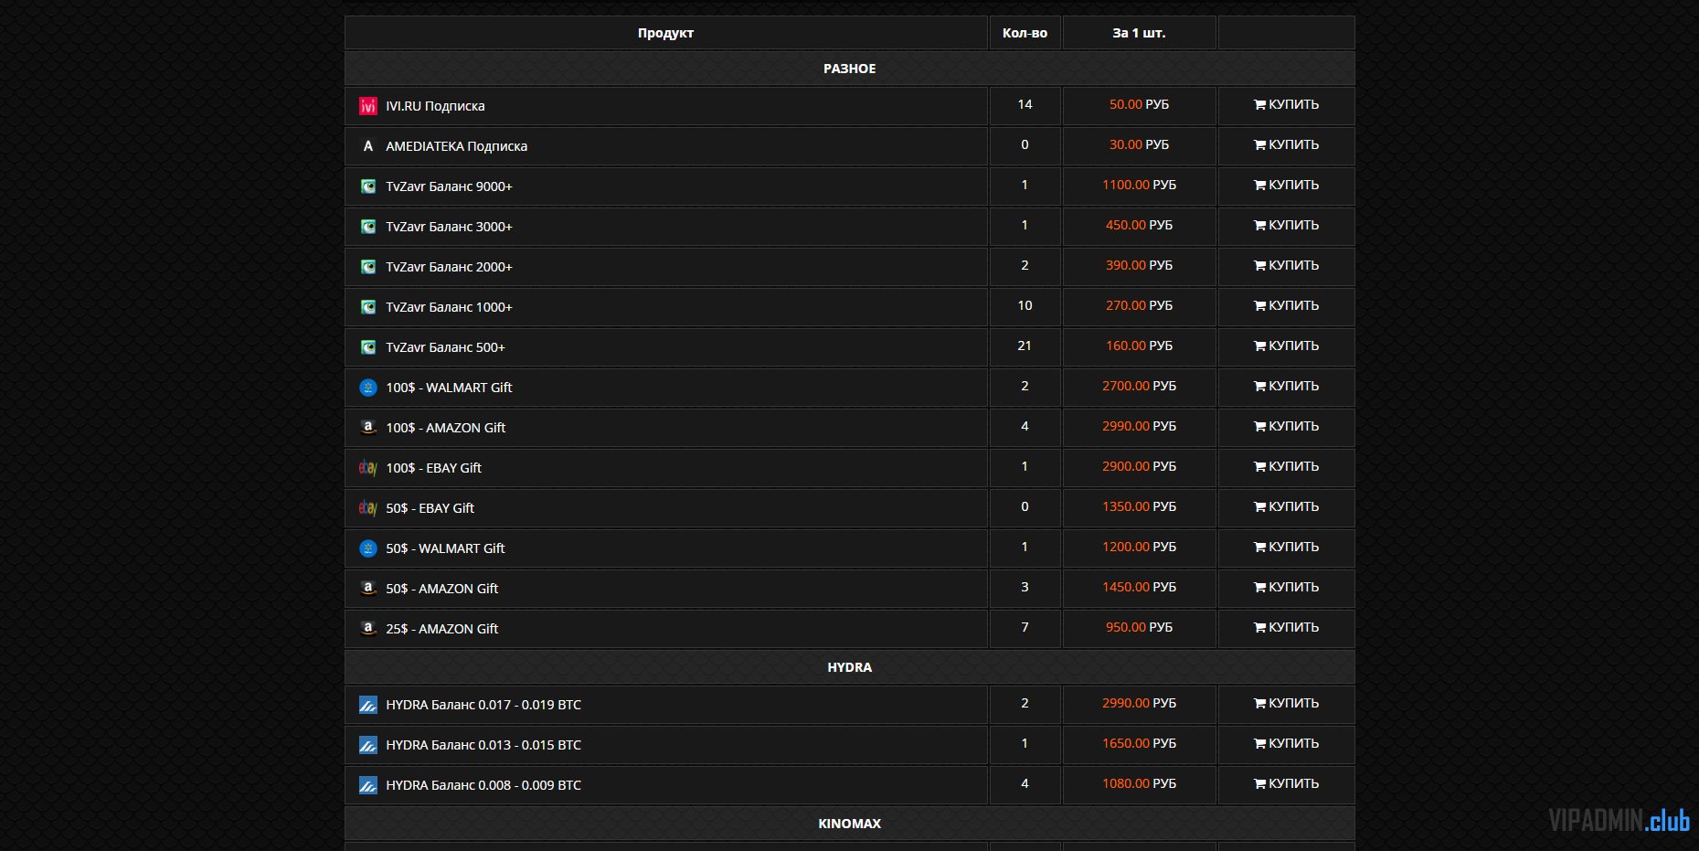
Task: Click the Кол-во column header
Action: coord(1025,33)
